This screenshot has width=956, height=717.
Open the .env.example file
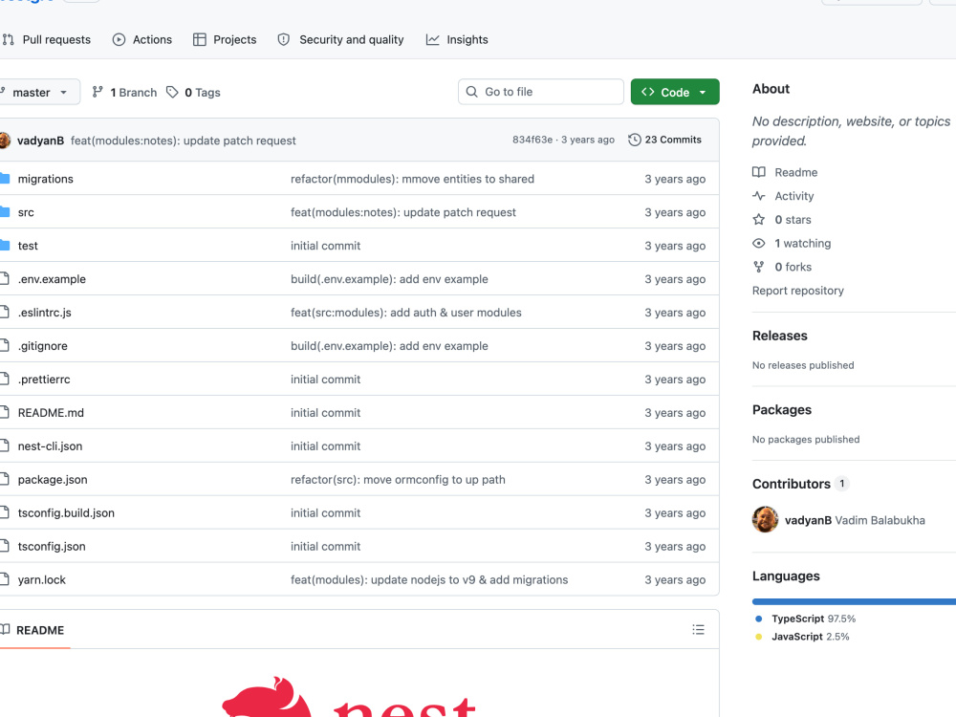pos(52,279)
